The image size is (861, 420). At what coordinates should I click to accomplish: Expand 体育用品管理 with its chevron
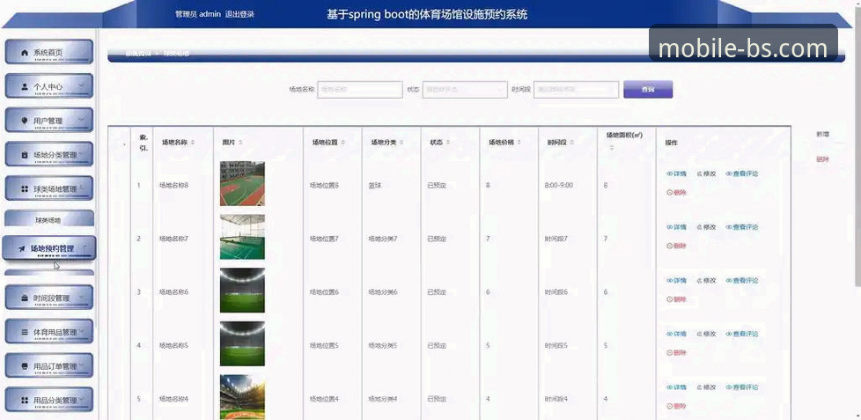pyautogui.click(x=81, y=331)
